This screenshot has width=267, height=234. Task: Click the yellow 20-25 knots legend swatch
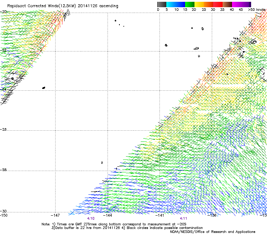199,4
